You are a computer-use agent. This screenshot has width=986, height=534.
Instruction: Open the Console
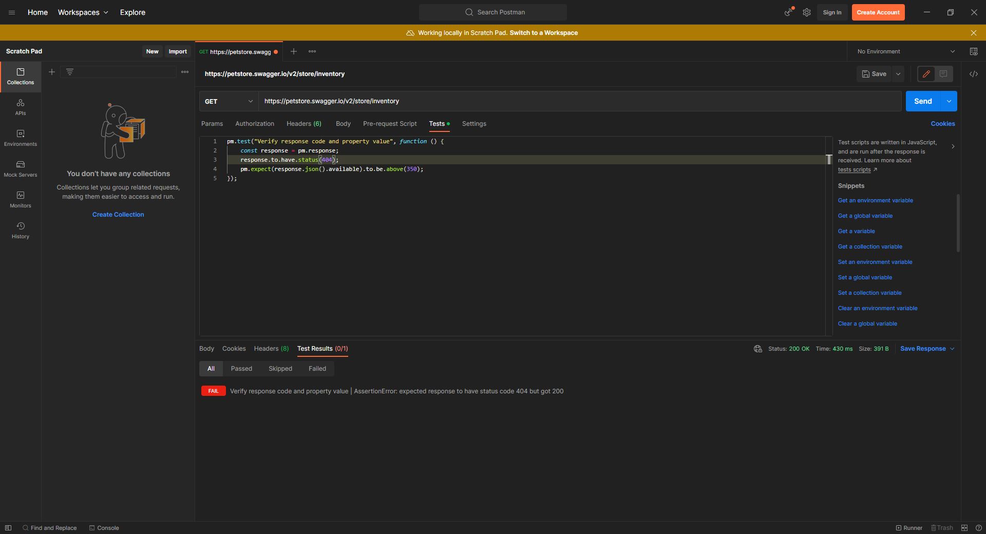point(104,528)
